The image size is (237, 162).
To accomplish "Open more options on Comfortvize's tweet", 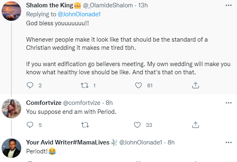I will coord(228,103).
